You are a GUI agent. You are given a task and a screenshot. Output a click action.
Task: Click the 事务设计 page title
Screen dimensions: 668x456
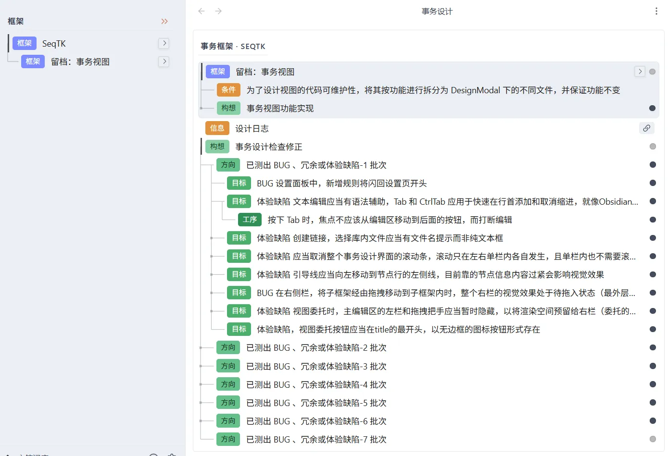point(437,11)
